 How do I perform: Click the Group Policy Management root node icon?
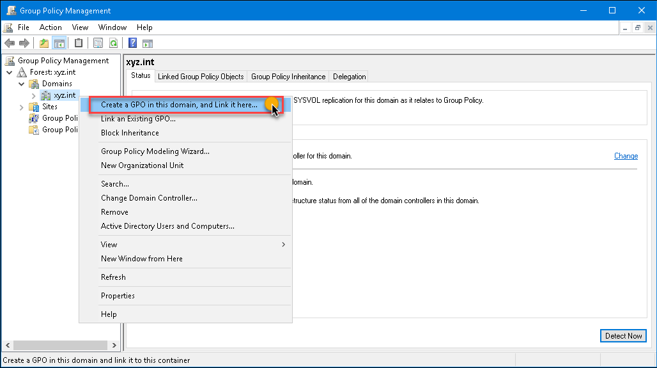click(10, 61)
